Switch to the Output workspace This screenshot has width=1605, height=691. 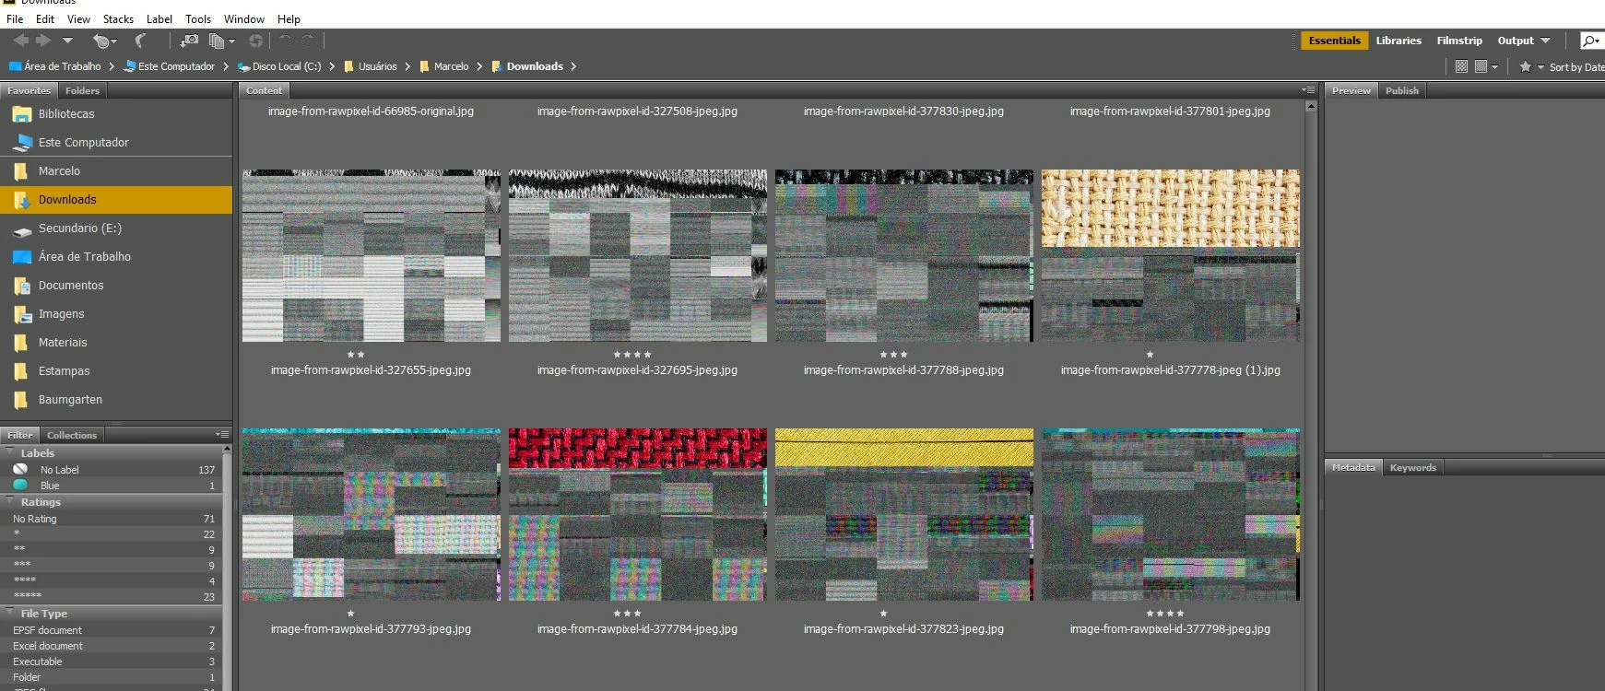click(1516, 41)
